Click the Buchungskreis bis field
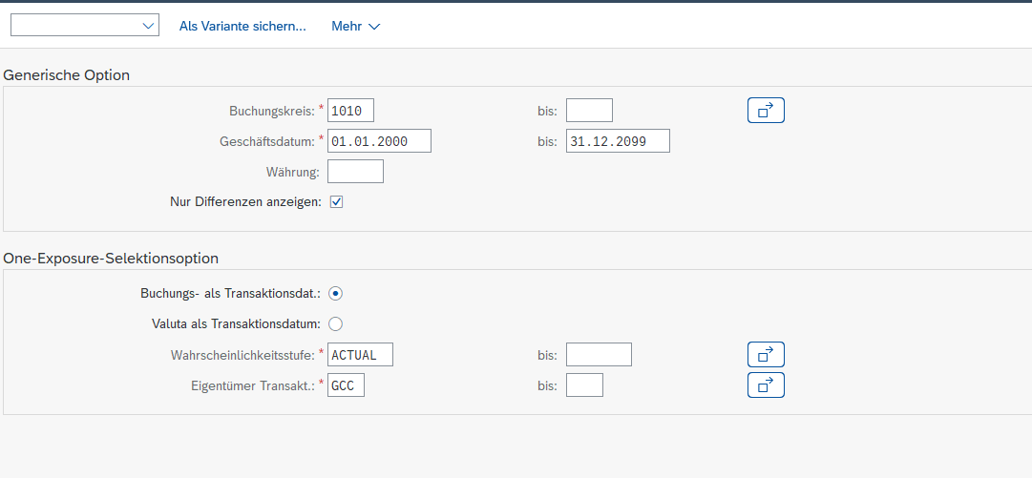This screenshot has width=1032, height=478. (589, 111)
